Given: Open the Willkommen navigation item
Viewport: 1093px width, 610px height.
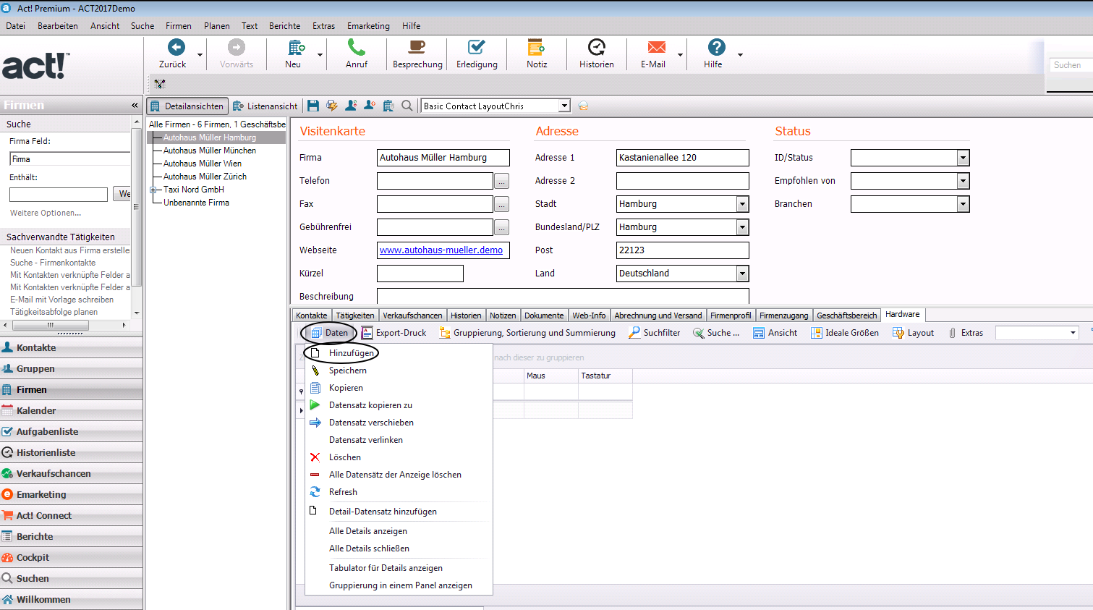Looking at the screenshot, I should click(x=71, y=599).
